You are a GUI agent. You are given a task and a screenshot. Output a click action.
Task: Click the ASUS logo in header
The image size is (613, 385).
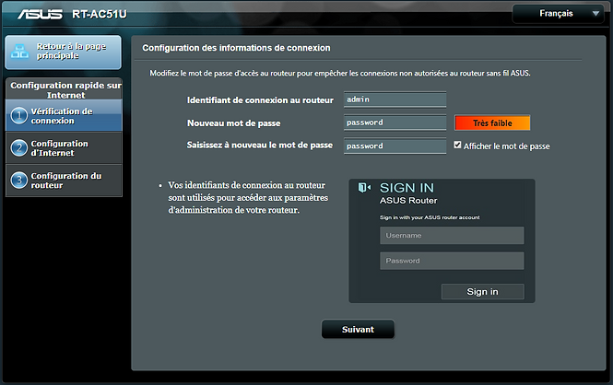pos(40,14)
